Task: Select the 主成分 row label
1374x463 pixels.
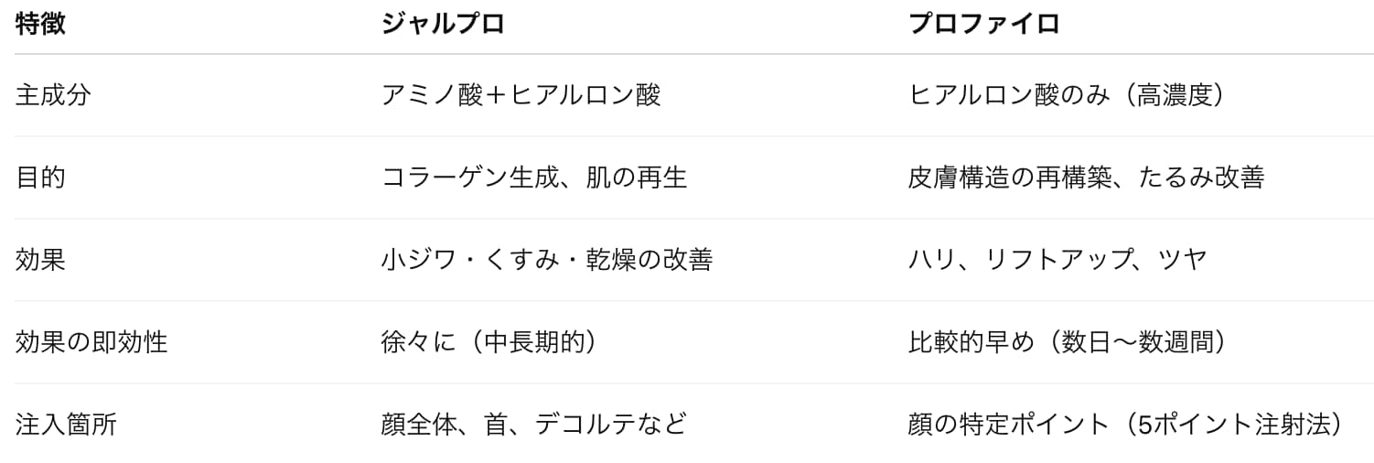Action: pos(53,95)
